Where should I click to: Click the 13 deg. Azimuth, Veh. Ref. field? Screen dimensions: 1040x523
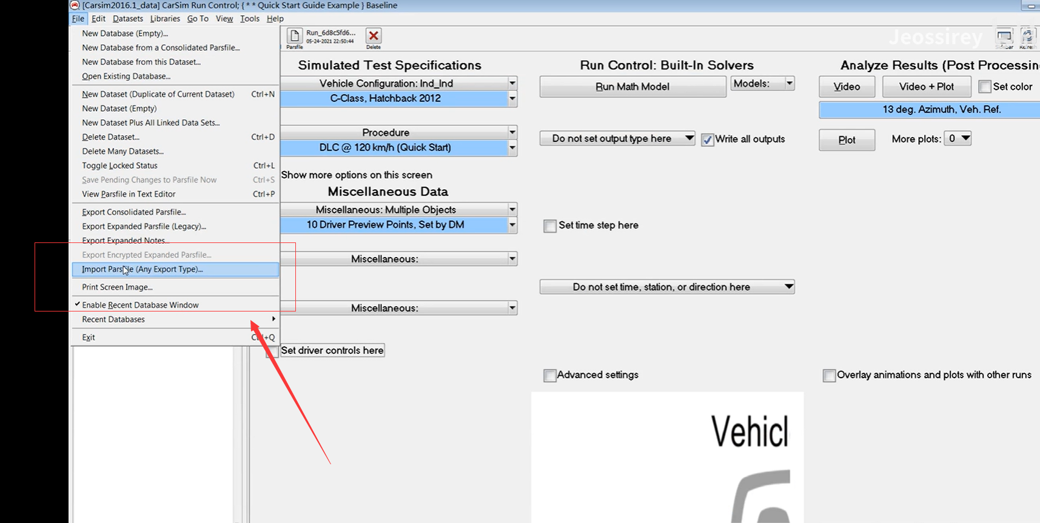tap(930, 110)
